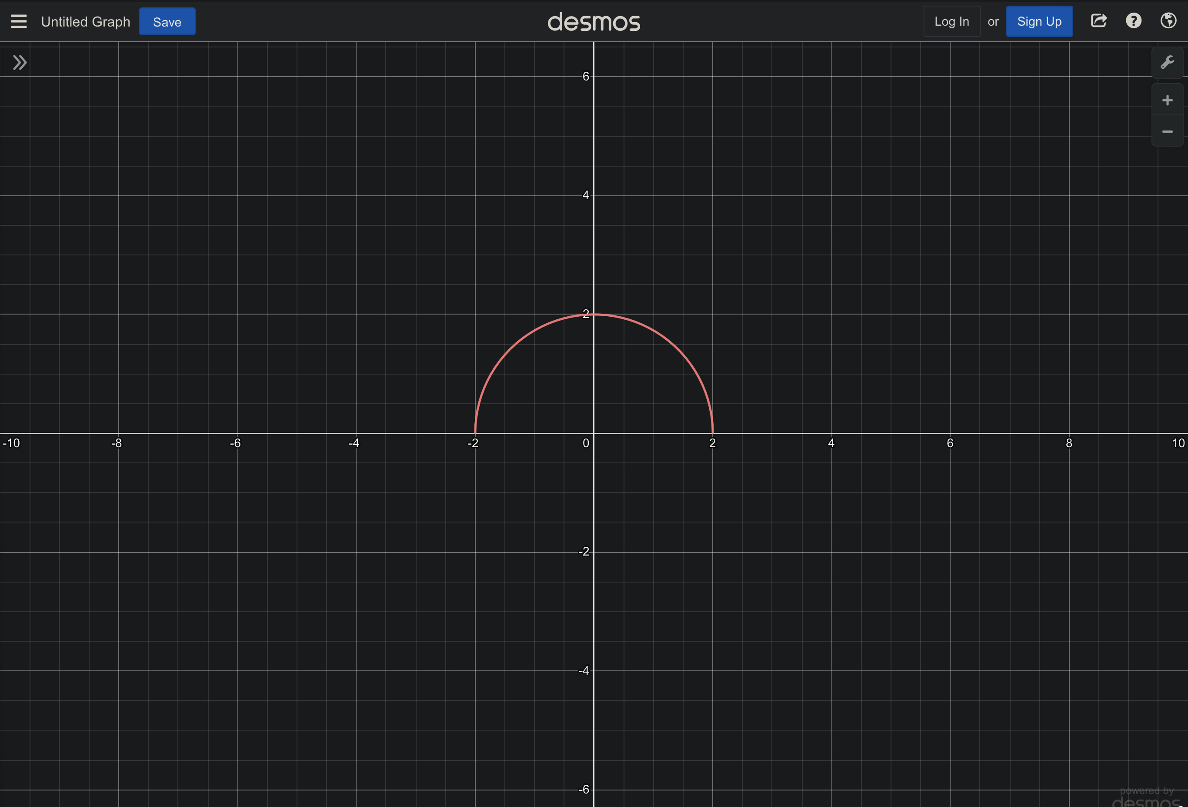Open the share graph icon

point(1098,21)
